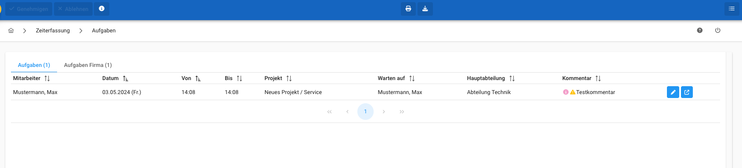Open task in new window icon
The height and width of the screenshot is (168, 742).
pos(687,92)
